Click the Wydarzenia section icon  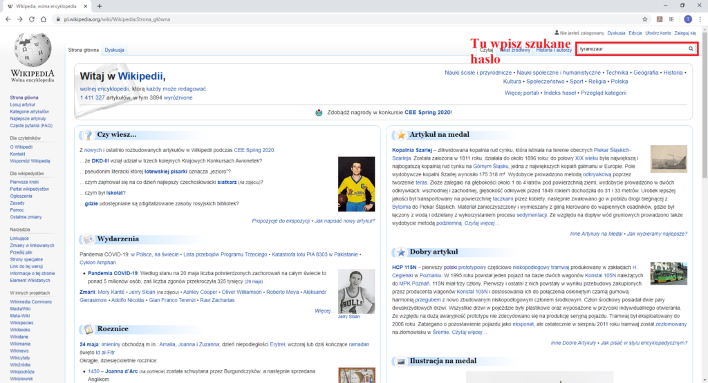coord(88,239)
